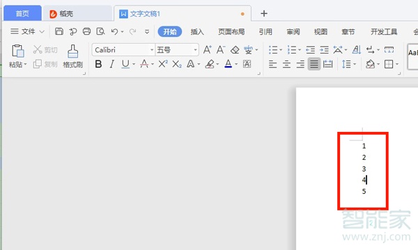Image resolution: width=418 pixels, height=250 pixels.
Task: Decrease font size with A- icon
Action: pos(221,50)
